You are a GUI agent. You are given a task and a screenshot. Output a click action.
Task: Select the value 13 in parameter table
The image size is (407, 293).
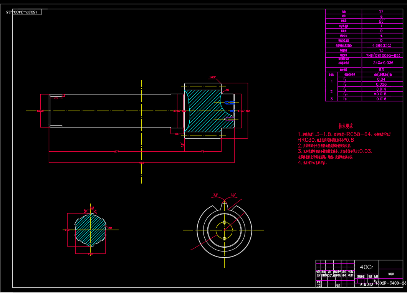click(381, 50)
